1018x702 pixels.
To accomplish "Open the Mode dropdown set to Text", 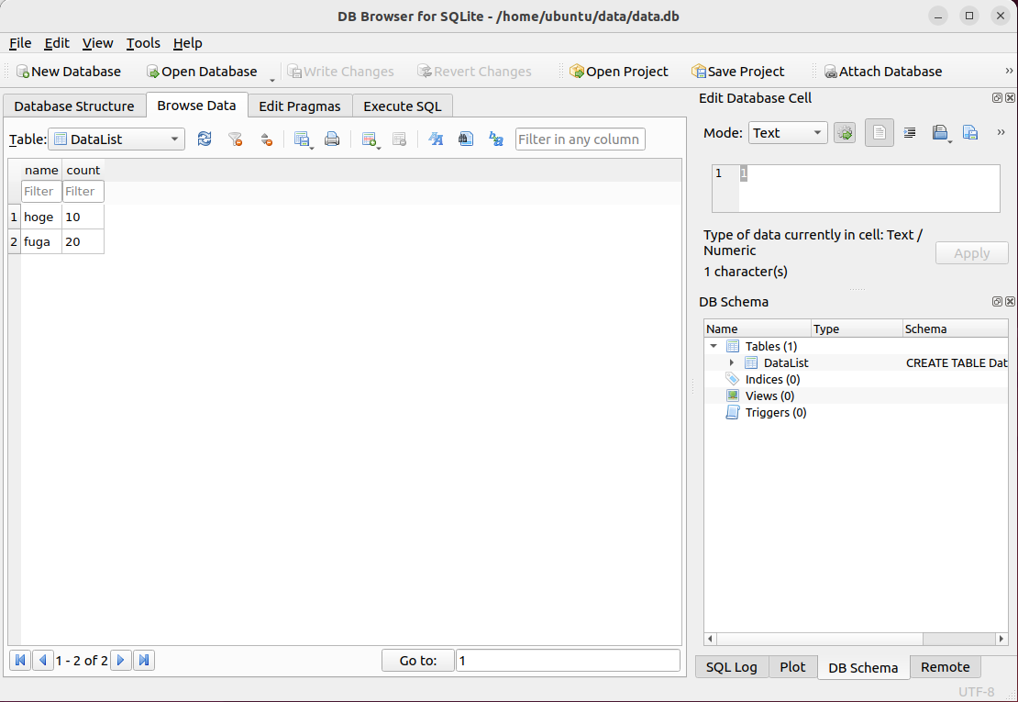I will (x=787, y=132).
